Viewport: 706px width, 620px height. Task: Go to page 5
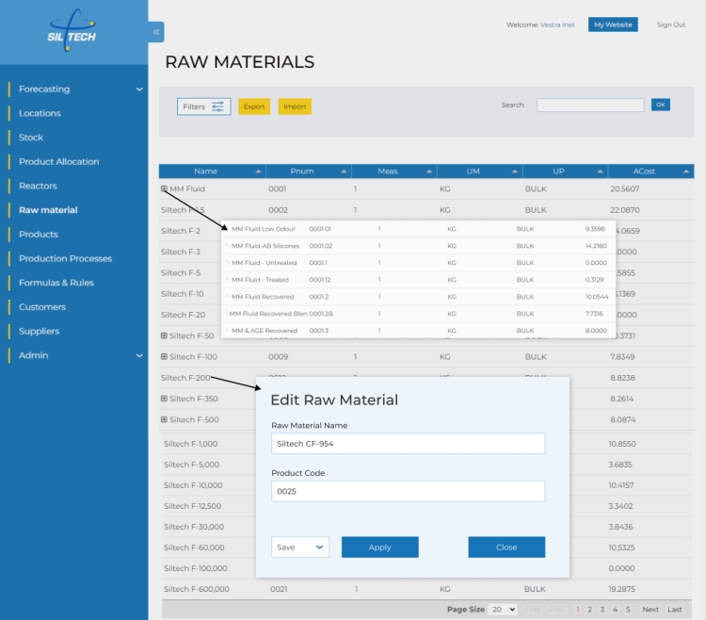click(628, 610)
